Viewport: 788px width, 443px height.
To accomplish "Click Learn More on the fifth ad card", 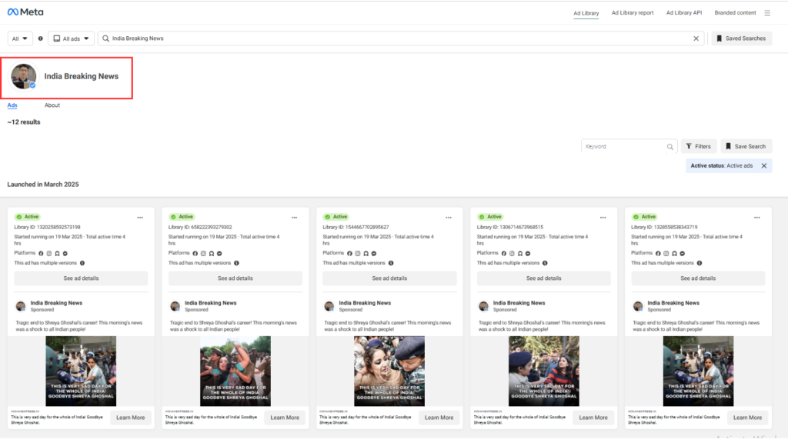I will 748,418.
